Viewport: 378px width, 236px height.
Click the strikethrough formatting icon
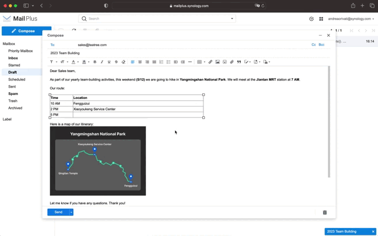(116, 62)
